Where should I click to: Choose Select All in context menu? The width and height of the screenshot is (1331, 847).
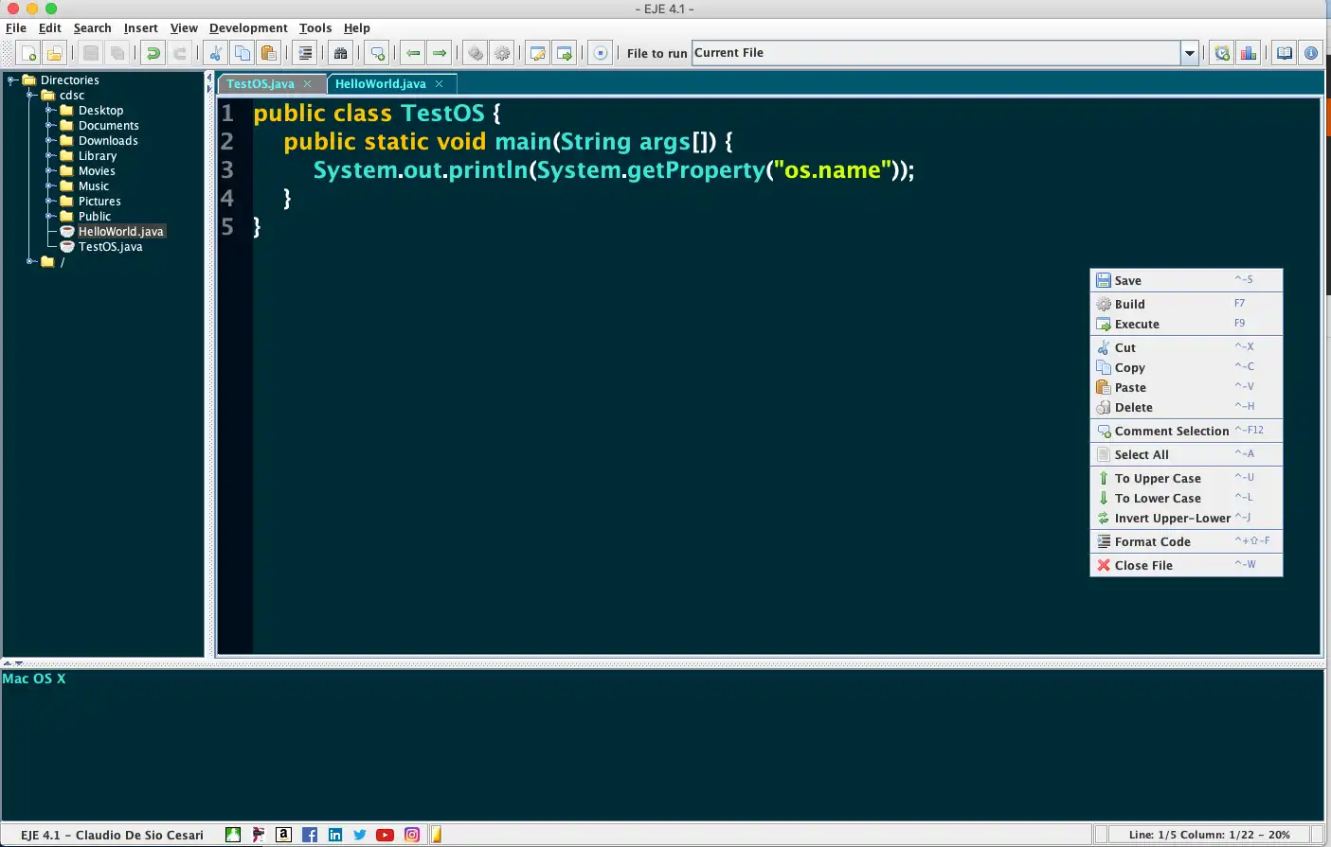1186,454
